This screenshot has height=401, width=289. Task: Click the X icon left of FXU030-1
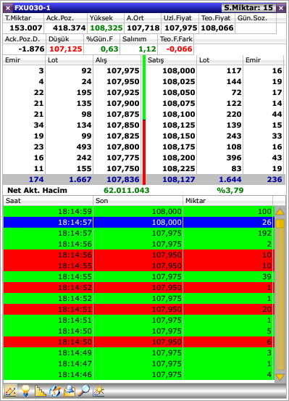pos(8,8)
